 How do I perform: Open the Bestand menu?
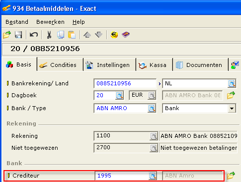tap(17, 22)
